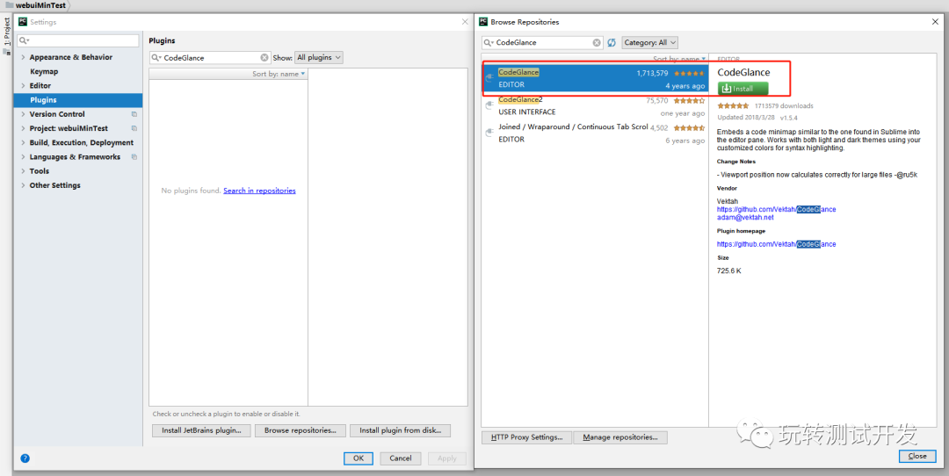
Task: Open the Category: All dropdown
Action: coord(649,42)
